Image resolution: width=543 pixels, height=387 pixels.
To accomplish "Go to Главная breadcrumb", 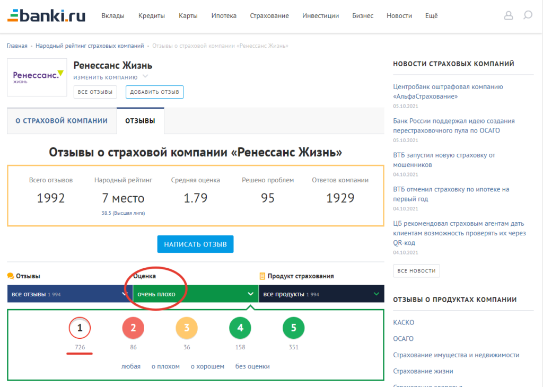I will (17, 46).
